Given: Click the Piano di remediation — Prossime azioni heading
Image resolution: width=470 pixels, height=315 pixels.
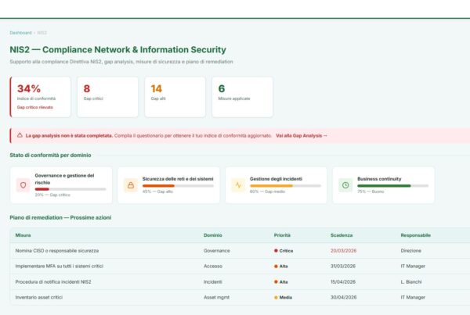Looking at the screenshot, I should click(x=60, y=217).
